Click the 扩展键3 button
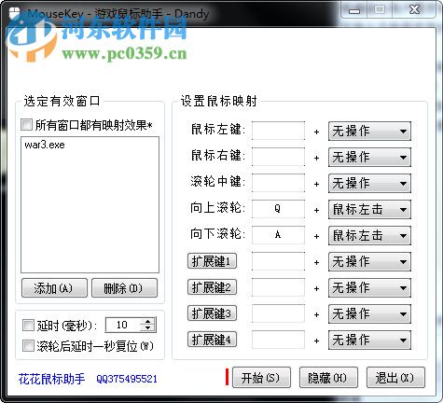Image resolution: width=443 pixels, height=403 pixels. point(212,313)
